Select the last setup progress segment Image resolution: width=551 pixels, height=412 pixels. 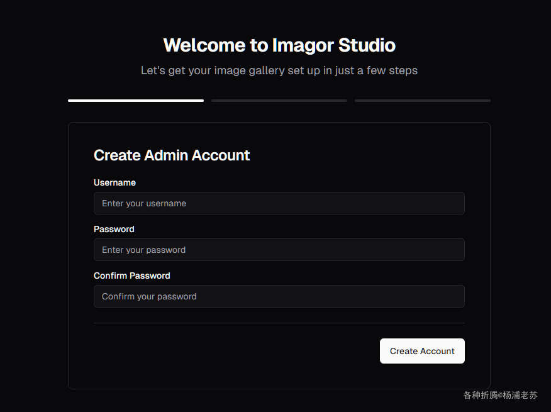coord(423,100)
